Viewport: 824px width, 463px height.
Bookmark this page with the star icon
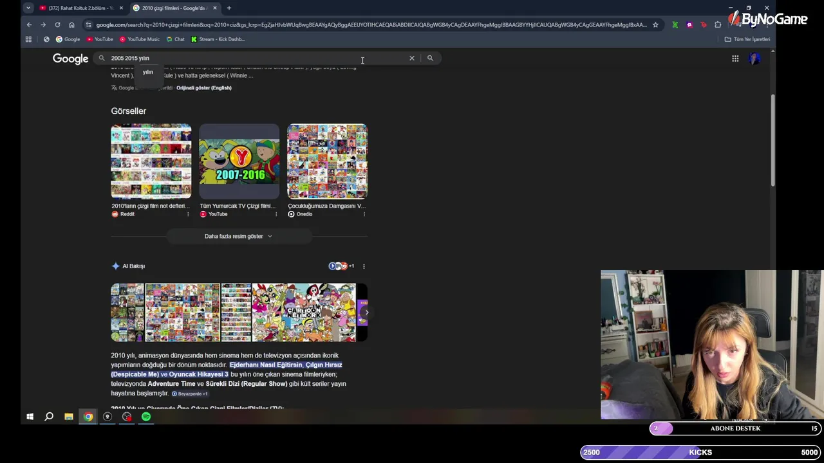pos(655,24)
